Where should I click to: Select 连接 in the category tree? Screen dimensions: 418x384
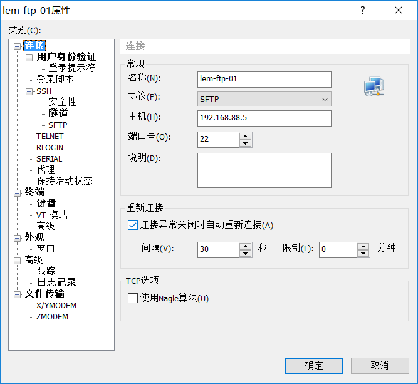[34, 46]
